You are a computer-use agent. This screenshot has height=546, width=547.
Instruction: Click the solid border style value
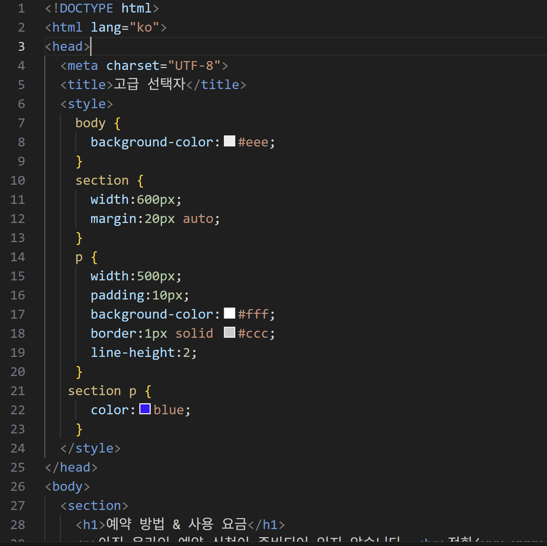coord(194,333)
